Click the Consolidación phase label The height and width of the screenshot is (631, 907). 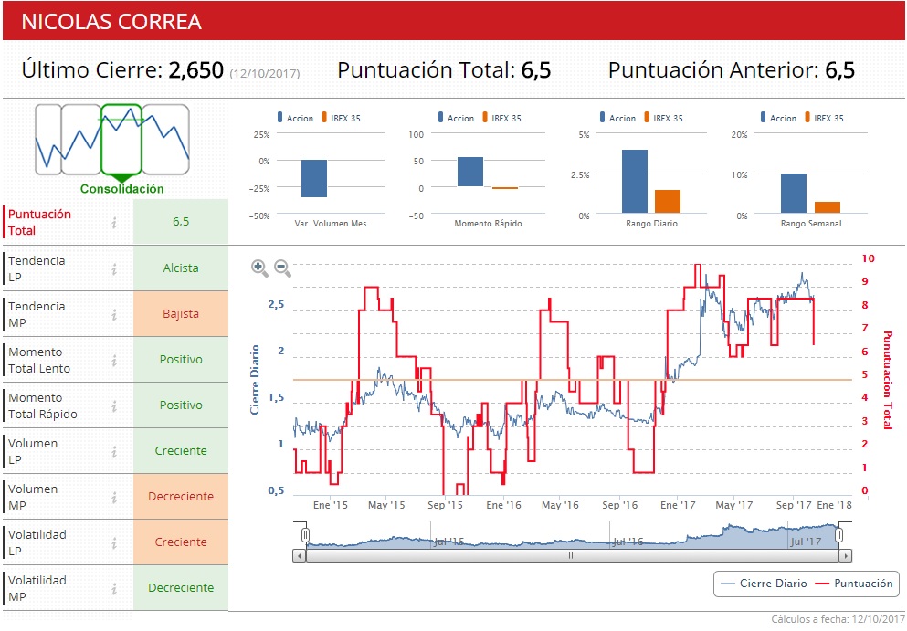122,189
